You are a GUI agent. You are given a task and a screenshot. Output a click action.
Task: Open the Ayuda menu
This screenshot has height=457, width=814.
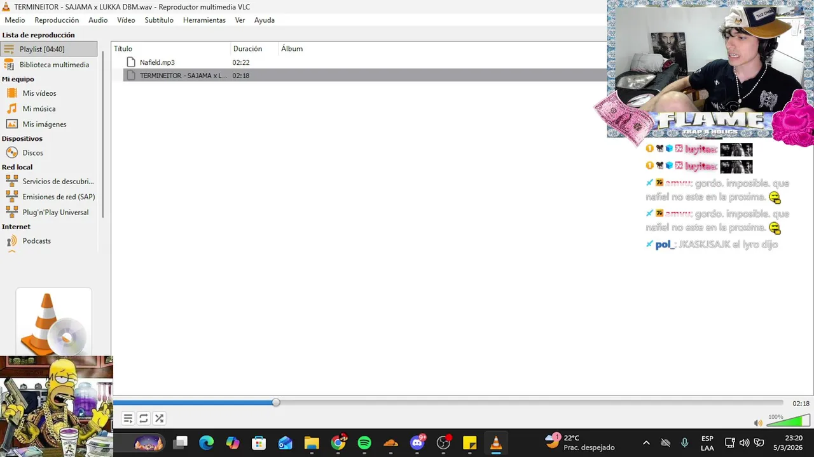tap(265, 20)
